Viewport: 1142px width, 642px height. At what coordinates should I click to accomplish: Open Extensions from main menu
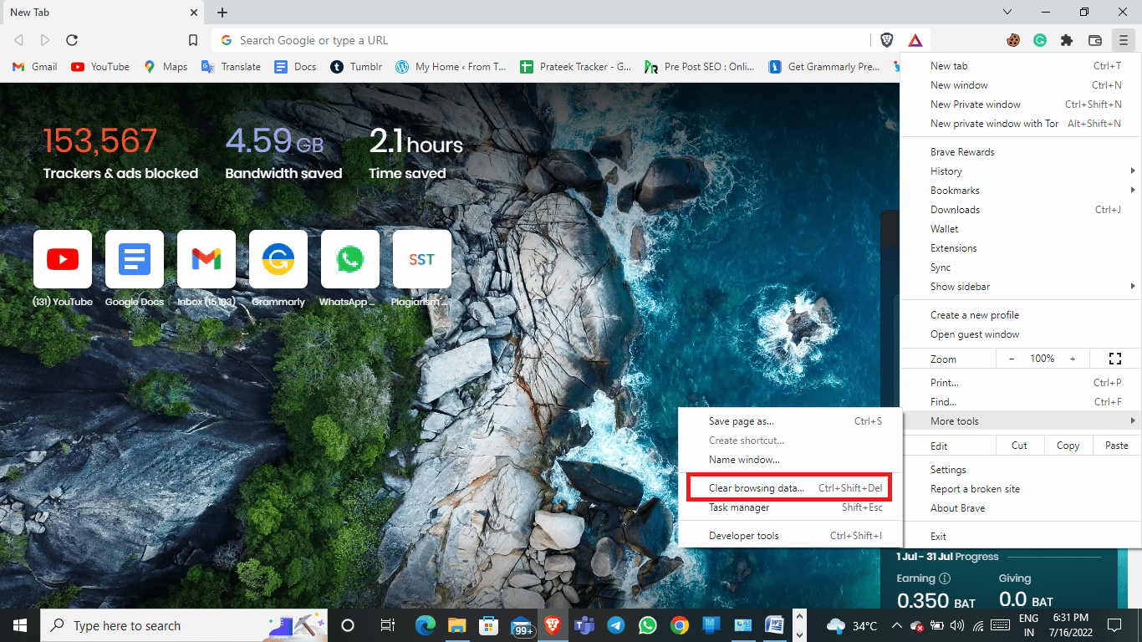click(1021, 248)
